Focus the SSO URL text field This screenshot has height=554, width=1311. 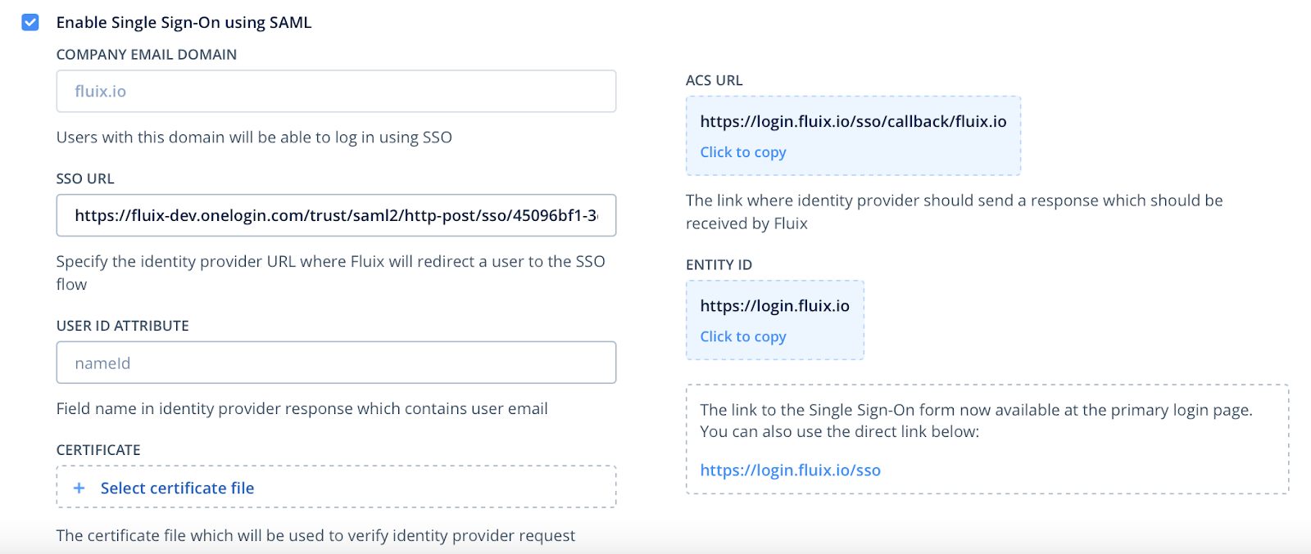[x=336, y=215]
